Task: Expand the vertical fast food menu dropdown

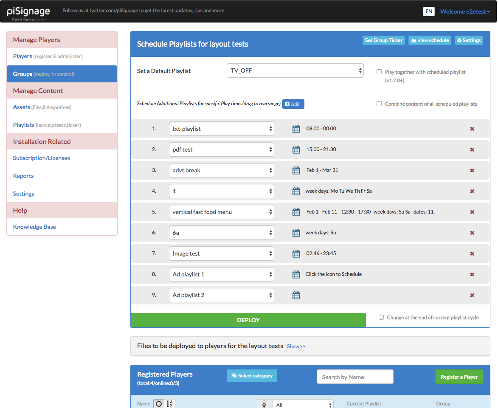Action: coord(221,212)
